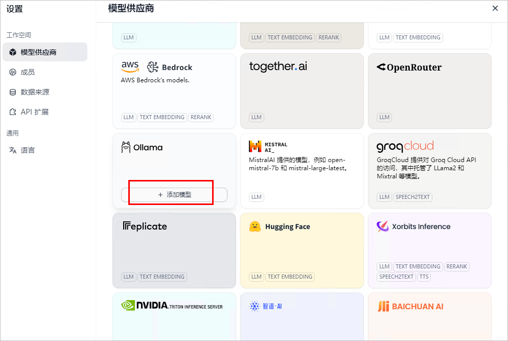Click the NVIDIA Triton logo
This screenshot has width=508, height=341.
point(172,306)
